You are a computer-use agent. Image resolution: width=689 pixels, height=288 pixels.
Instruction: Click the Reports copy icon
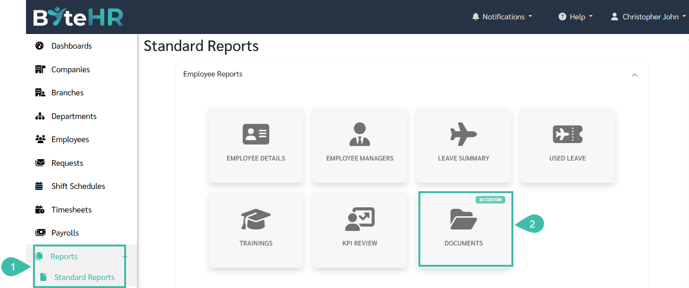39,256
